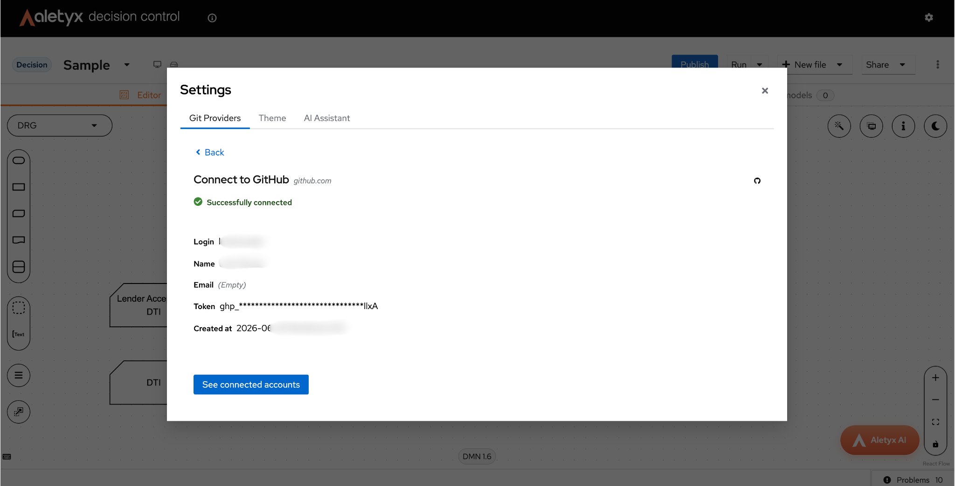Click the keyboard shortcuts icon
The height and width of the screenshot is (486, 955).
[7, 457]
